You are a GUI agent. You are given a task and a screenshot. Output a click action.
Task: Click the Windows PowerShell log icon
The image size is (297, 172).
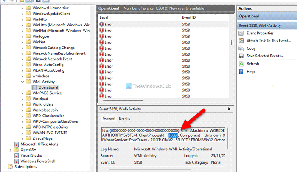(17, 161)
